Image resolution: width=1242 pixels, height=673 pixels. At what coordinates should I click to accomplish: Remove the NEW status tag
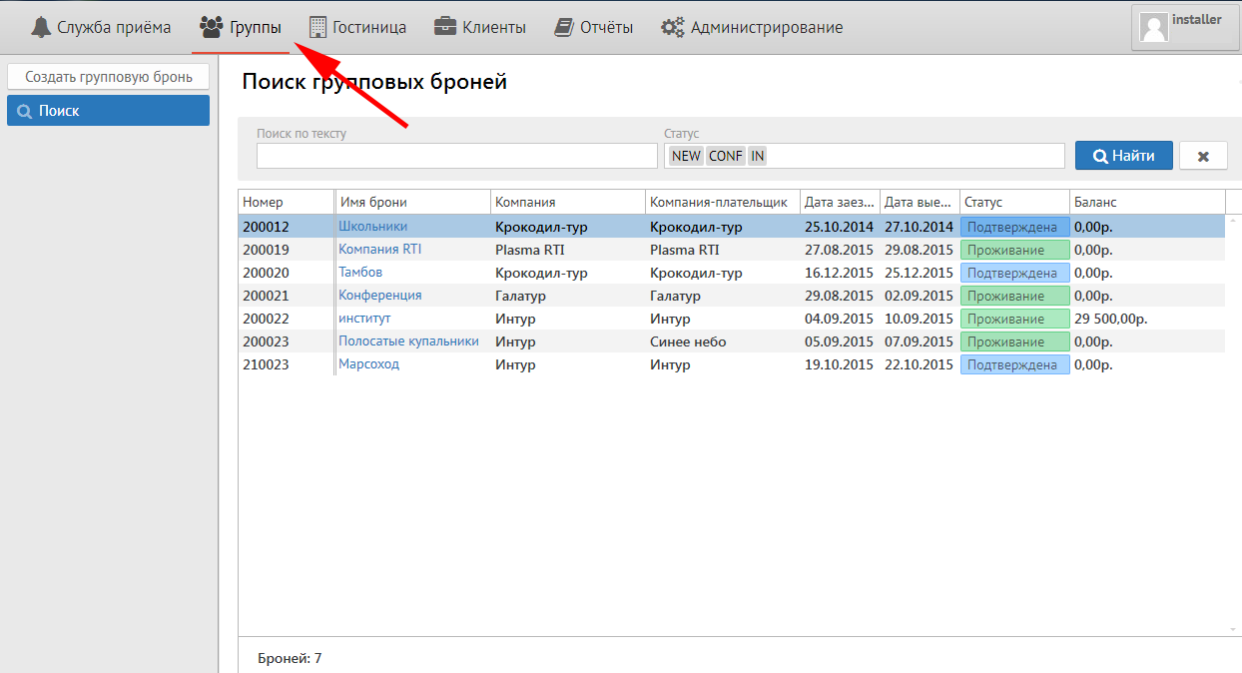[686, 156]
